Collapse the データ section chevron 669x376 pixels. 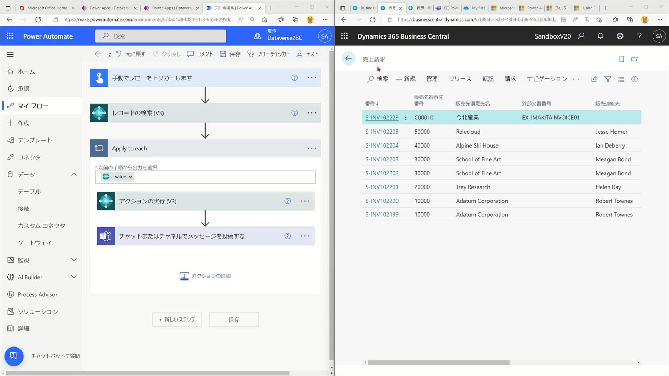pyautogui.click(x=74, y=174)
